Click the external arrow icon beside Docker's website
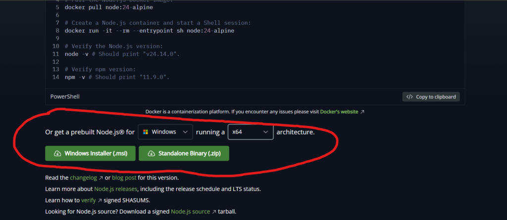This screenshot has height=220, width=507. (362, 112)
